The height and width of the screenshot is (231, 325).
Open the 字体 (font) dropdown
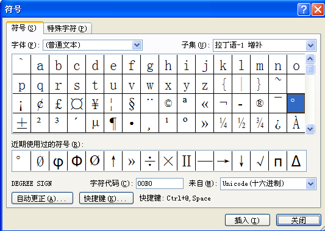[137, 45]
